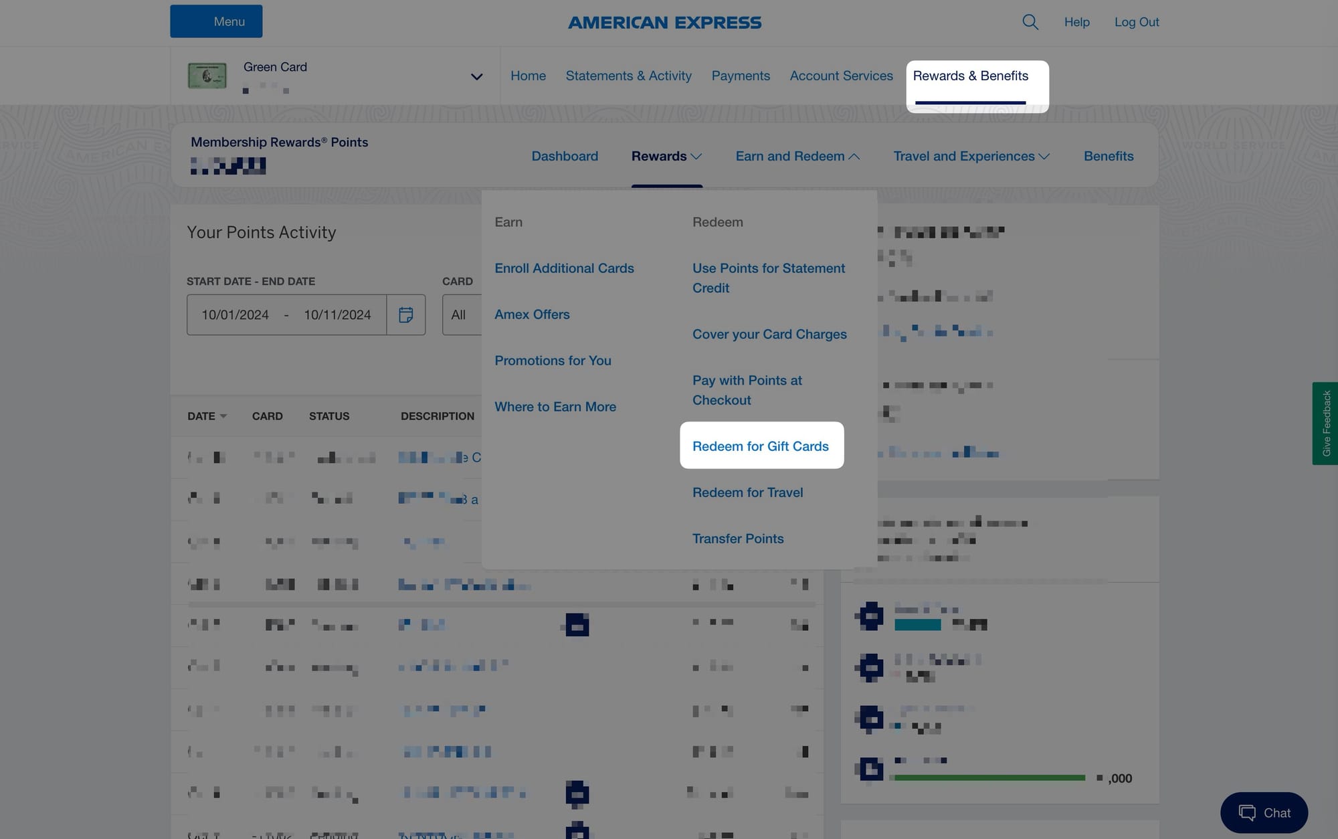
Task: Open the CARD filter dropdown set to All
Action: click(x=462, y=314)
